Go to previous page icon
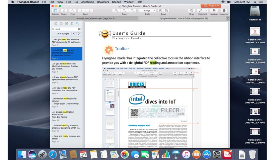 [x=161, y=11]
